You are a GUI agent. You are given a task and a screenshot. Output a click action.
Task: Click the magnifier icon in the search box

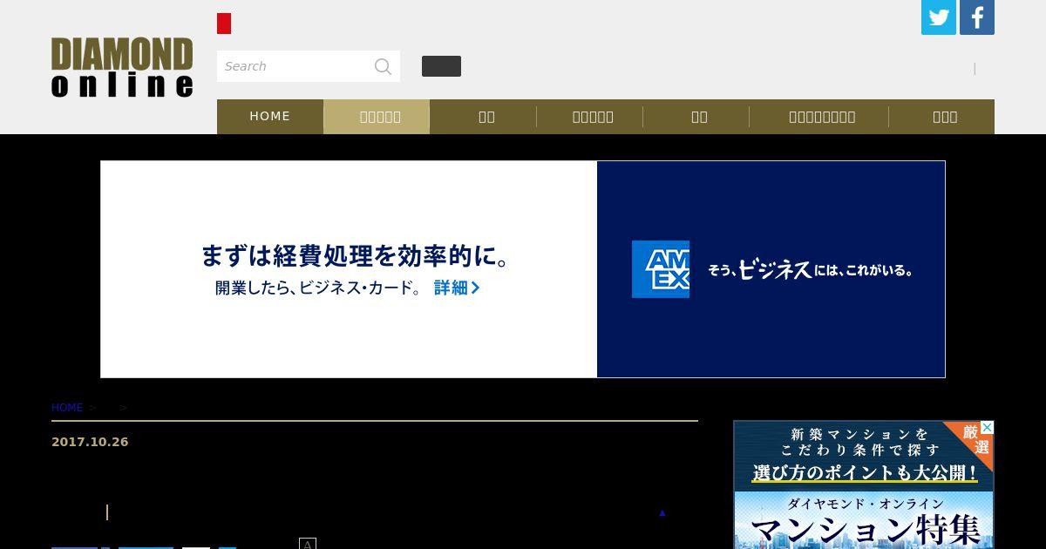point(383,66)
